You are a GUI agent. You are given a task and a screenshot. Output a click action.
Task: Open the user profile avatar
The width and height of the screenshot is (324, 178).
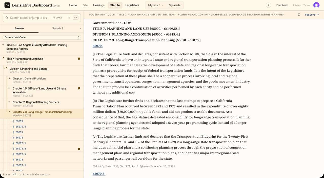316,5
